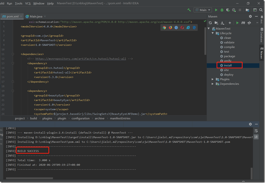Open the Main run configuration dropdown
The width and height of the screenshot is (265, 183).
click(203, 10)
